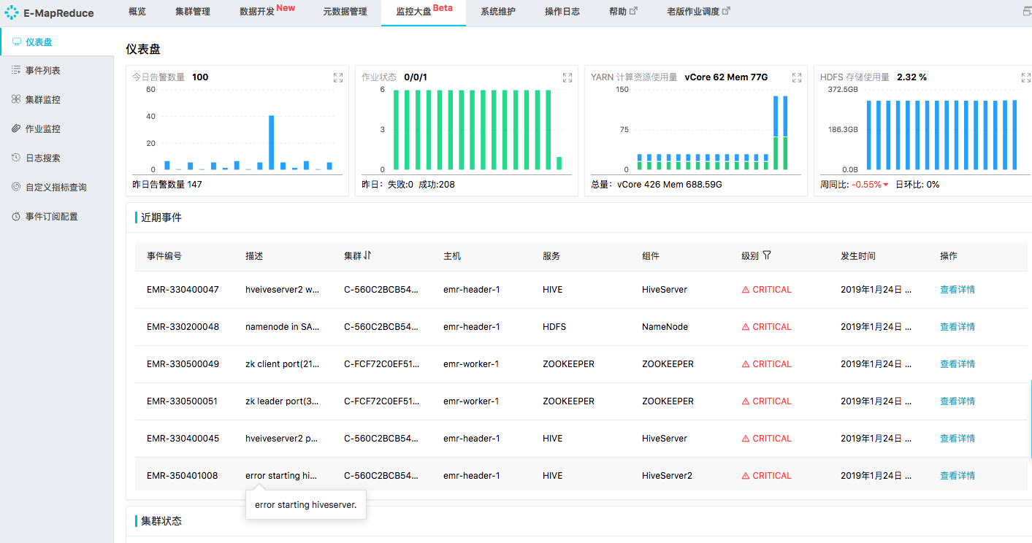Click the 自定义指标查询 sidebar icon
This screenshot has height=543, width=1032.
coord(16,187)
